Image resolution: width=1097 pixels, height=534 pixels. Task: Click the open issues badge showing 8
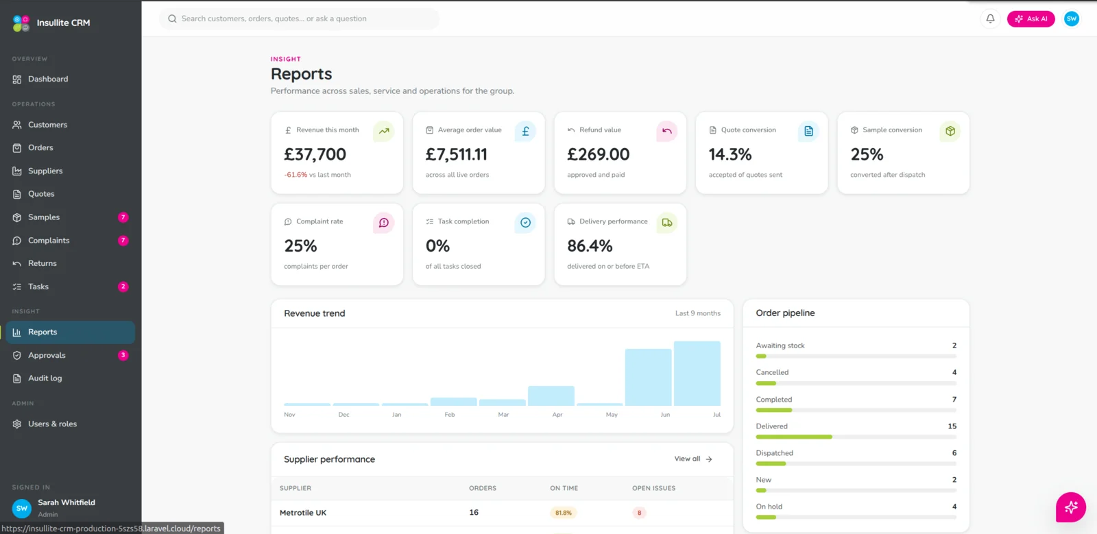tap(640, 513)
